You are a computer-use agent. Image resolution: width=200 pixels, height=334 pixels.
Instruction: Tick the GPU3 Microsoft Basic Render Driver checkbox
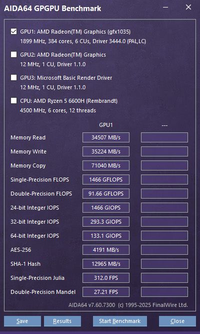click(x=14, y=78)
